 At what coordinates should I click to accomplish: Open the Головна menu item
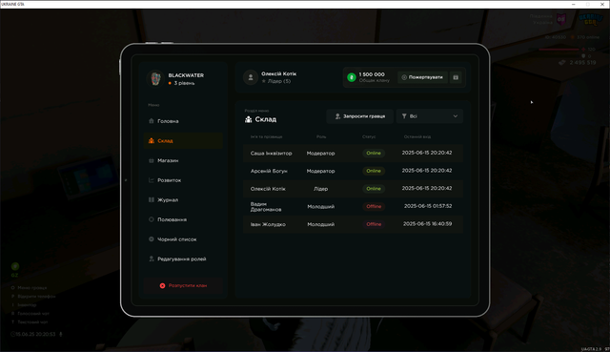pos(183,121)
